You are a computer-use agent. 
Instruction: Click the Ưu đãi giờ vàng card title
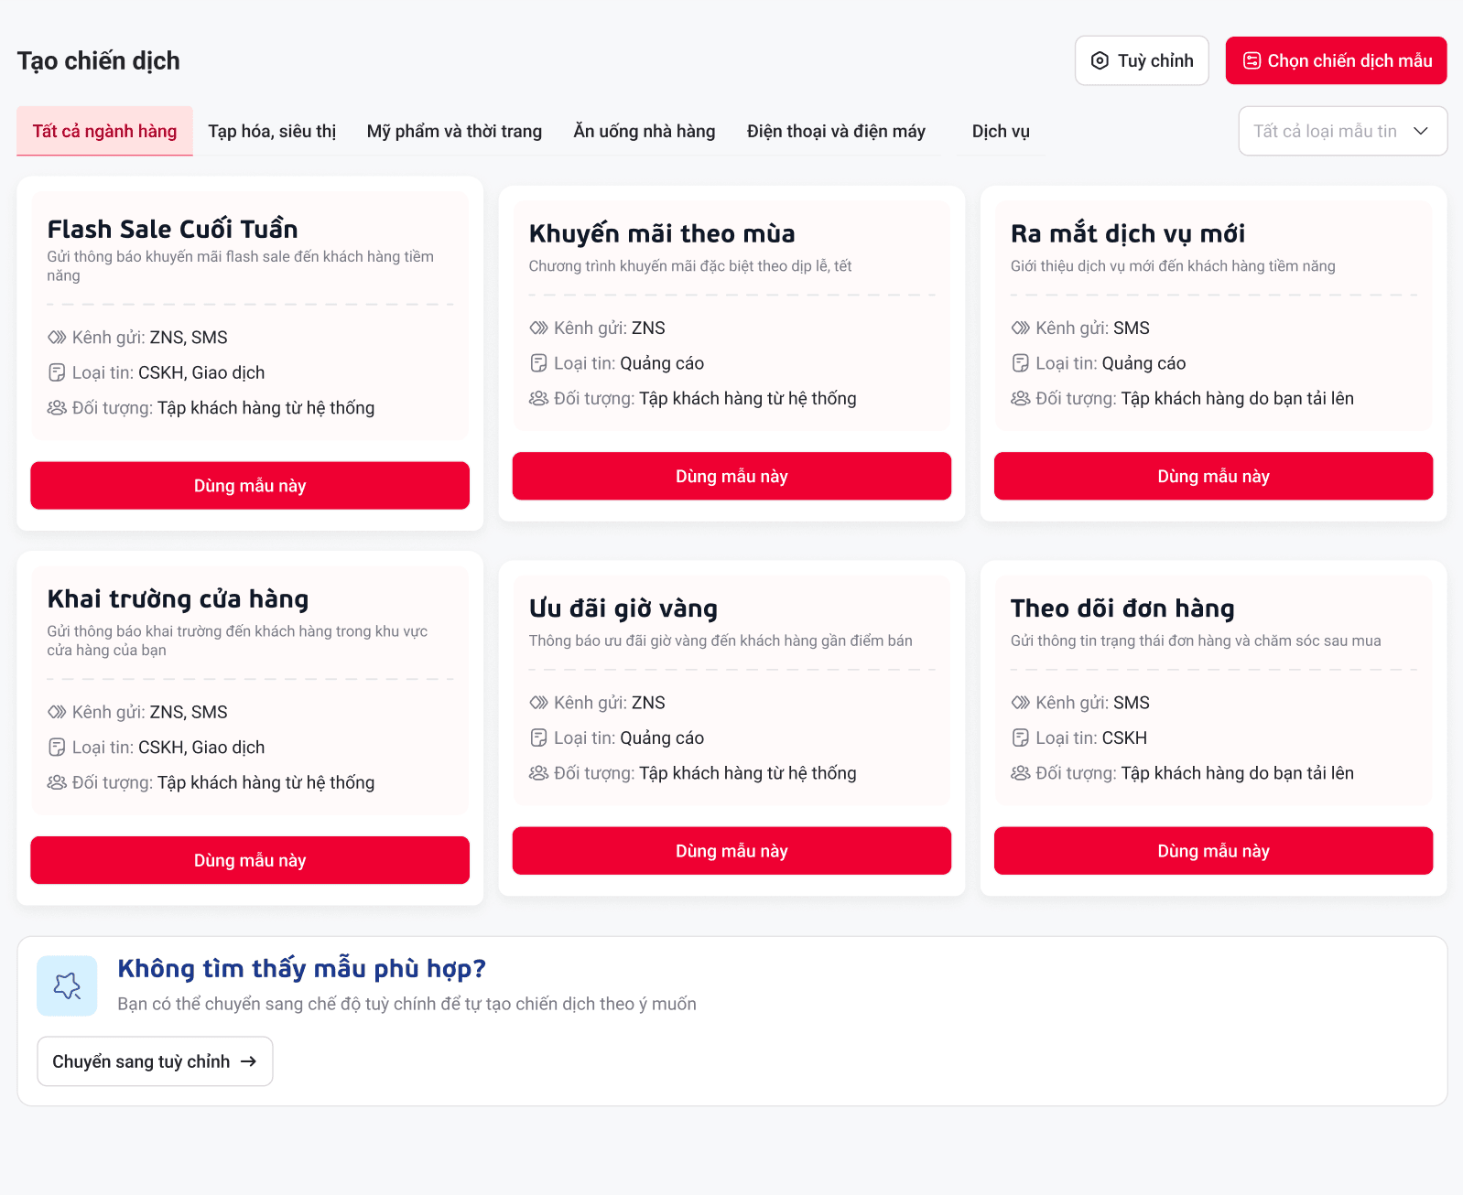coord(623,608)
